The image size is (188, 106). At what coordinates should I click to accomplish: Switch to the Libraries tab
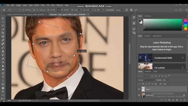click(147, 36)
